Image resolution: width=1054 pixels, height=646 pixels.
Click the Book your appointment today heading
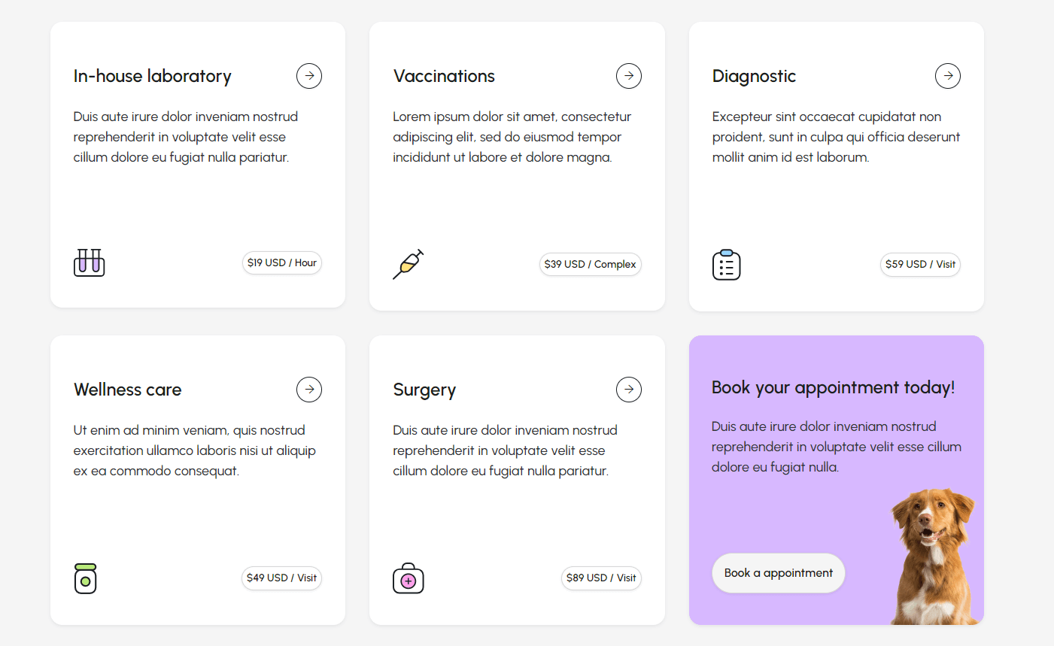(833, 387)
